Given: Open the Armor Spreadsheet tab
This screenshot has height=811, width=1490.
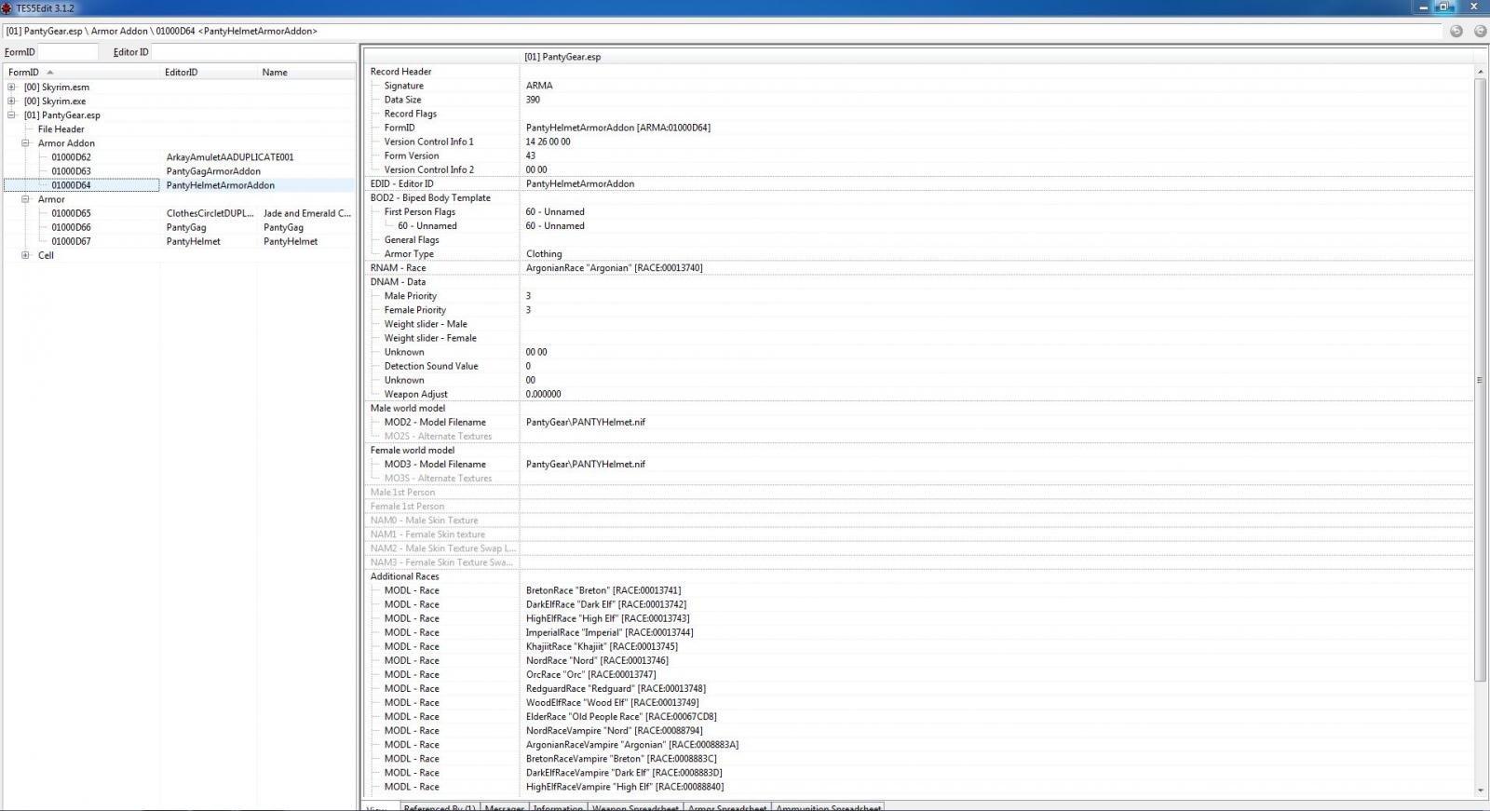Looking at the screenshot, I should [x=727, y=806].
